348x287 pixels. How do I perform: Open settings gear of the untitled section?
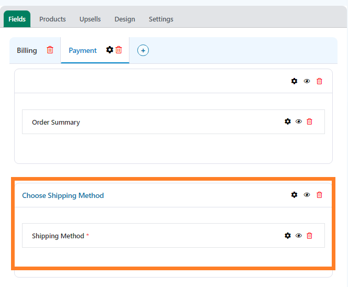click(x=295, y=81)
